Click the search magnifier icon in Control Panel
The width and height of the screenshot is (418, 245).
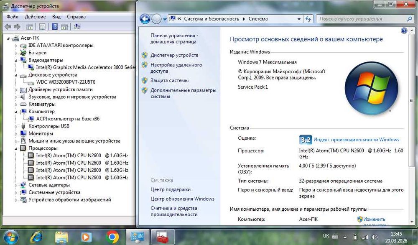click(410, 19)
